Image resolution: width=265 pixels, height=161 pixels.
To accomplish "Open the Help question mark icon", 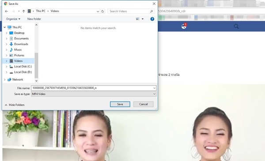I will 152,19.
